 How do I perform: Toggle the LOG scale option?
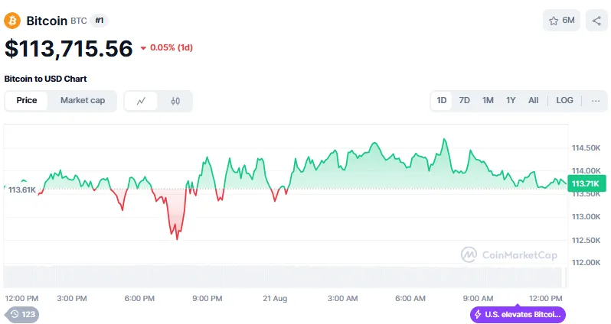564,101
